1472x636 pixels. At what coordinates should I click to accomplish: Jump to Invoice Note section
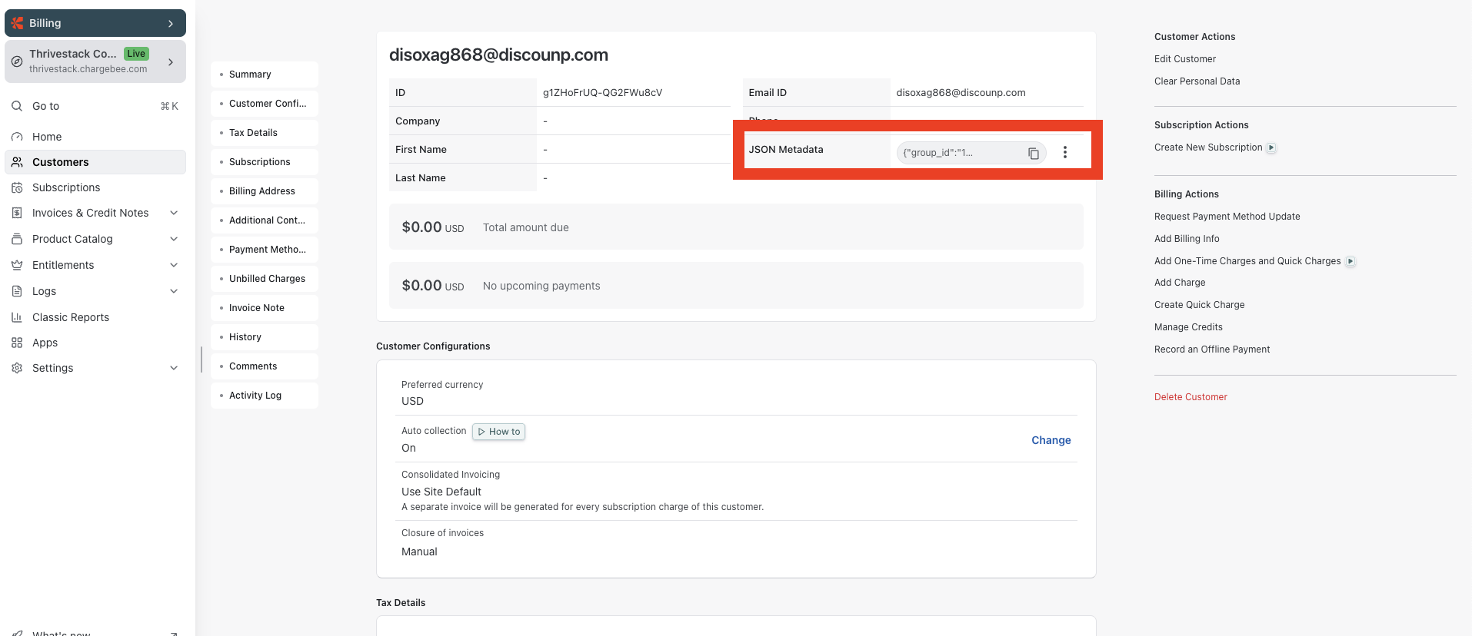tap(265, 308)
